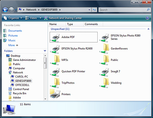Select the Wedding shared folder icon
Image resolution: width=153 pixels, height=118 pixels.
click(104, 83)
